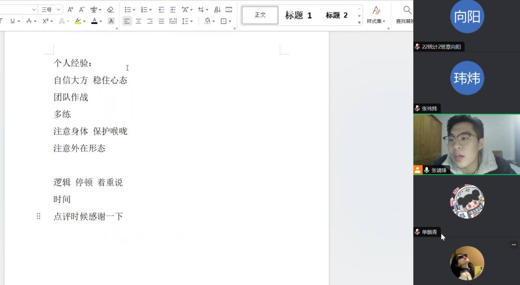Apply character shading with the gray A icon
The image size is (520, 285).
[x=111, y=21]
